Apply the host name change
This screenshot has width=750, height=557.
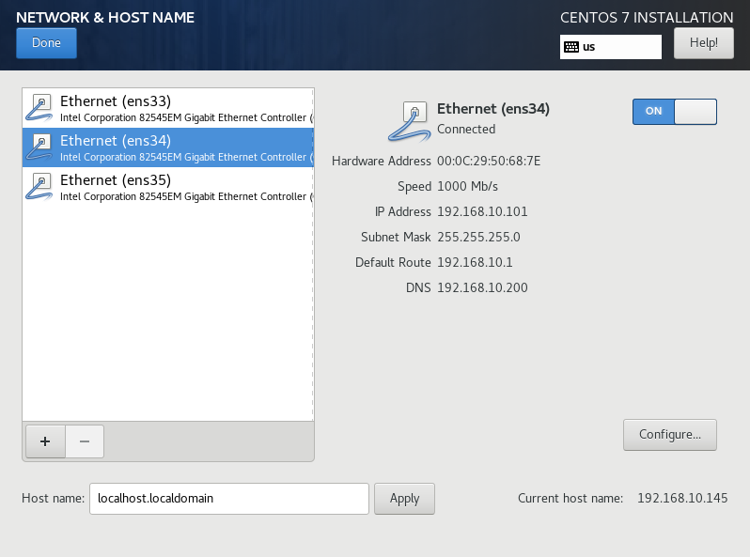404,499
